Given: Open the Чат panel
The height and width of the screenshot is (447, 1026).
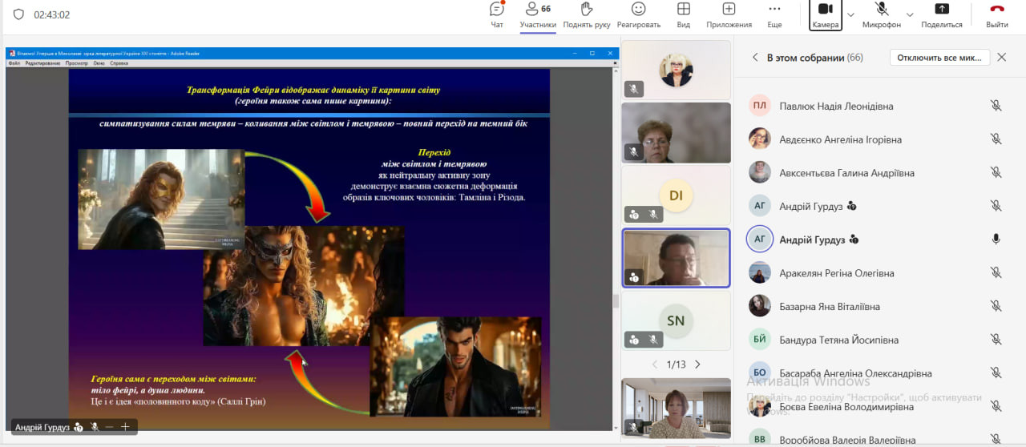Looking at the screenshot, I should [497, 10].
